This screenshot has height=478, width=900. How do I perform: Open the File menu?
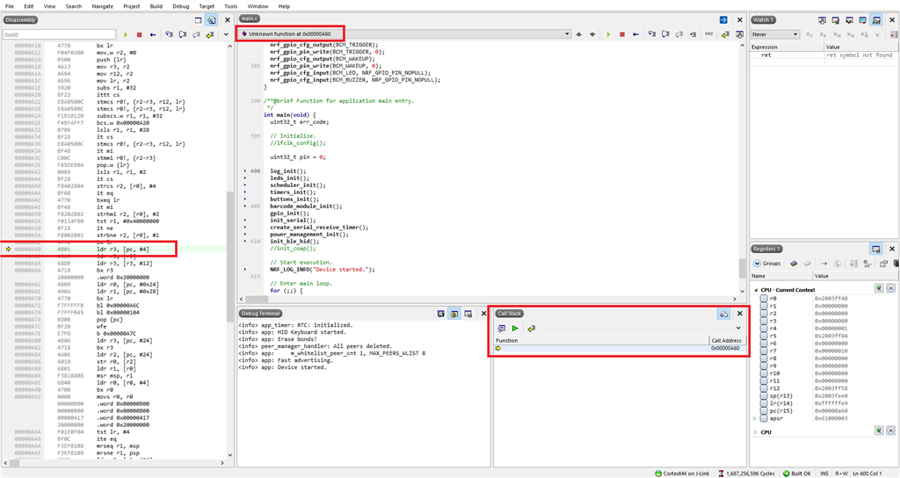coord(10,6)
